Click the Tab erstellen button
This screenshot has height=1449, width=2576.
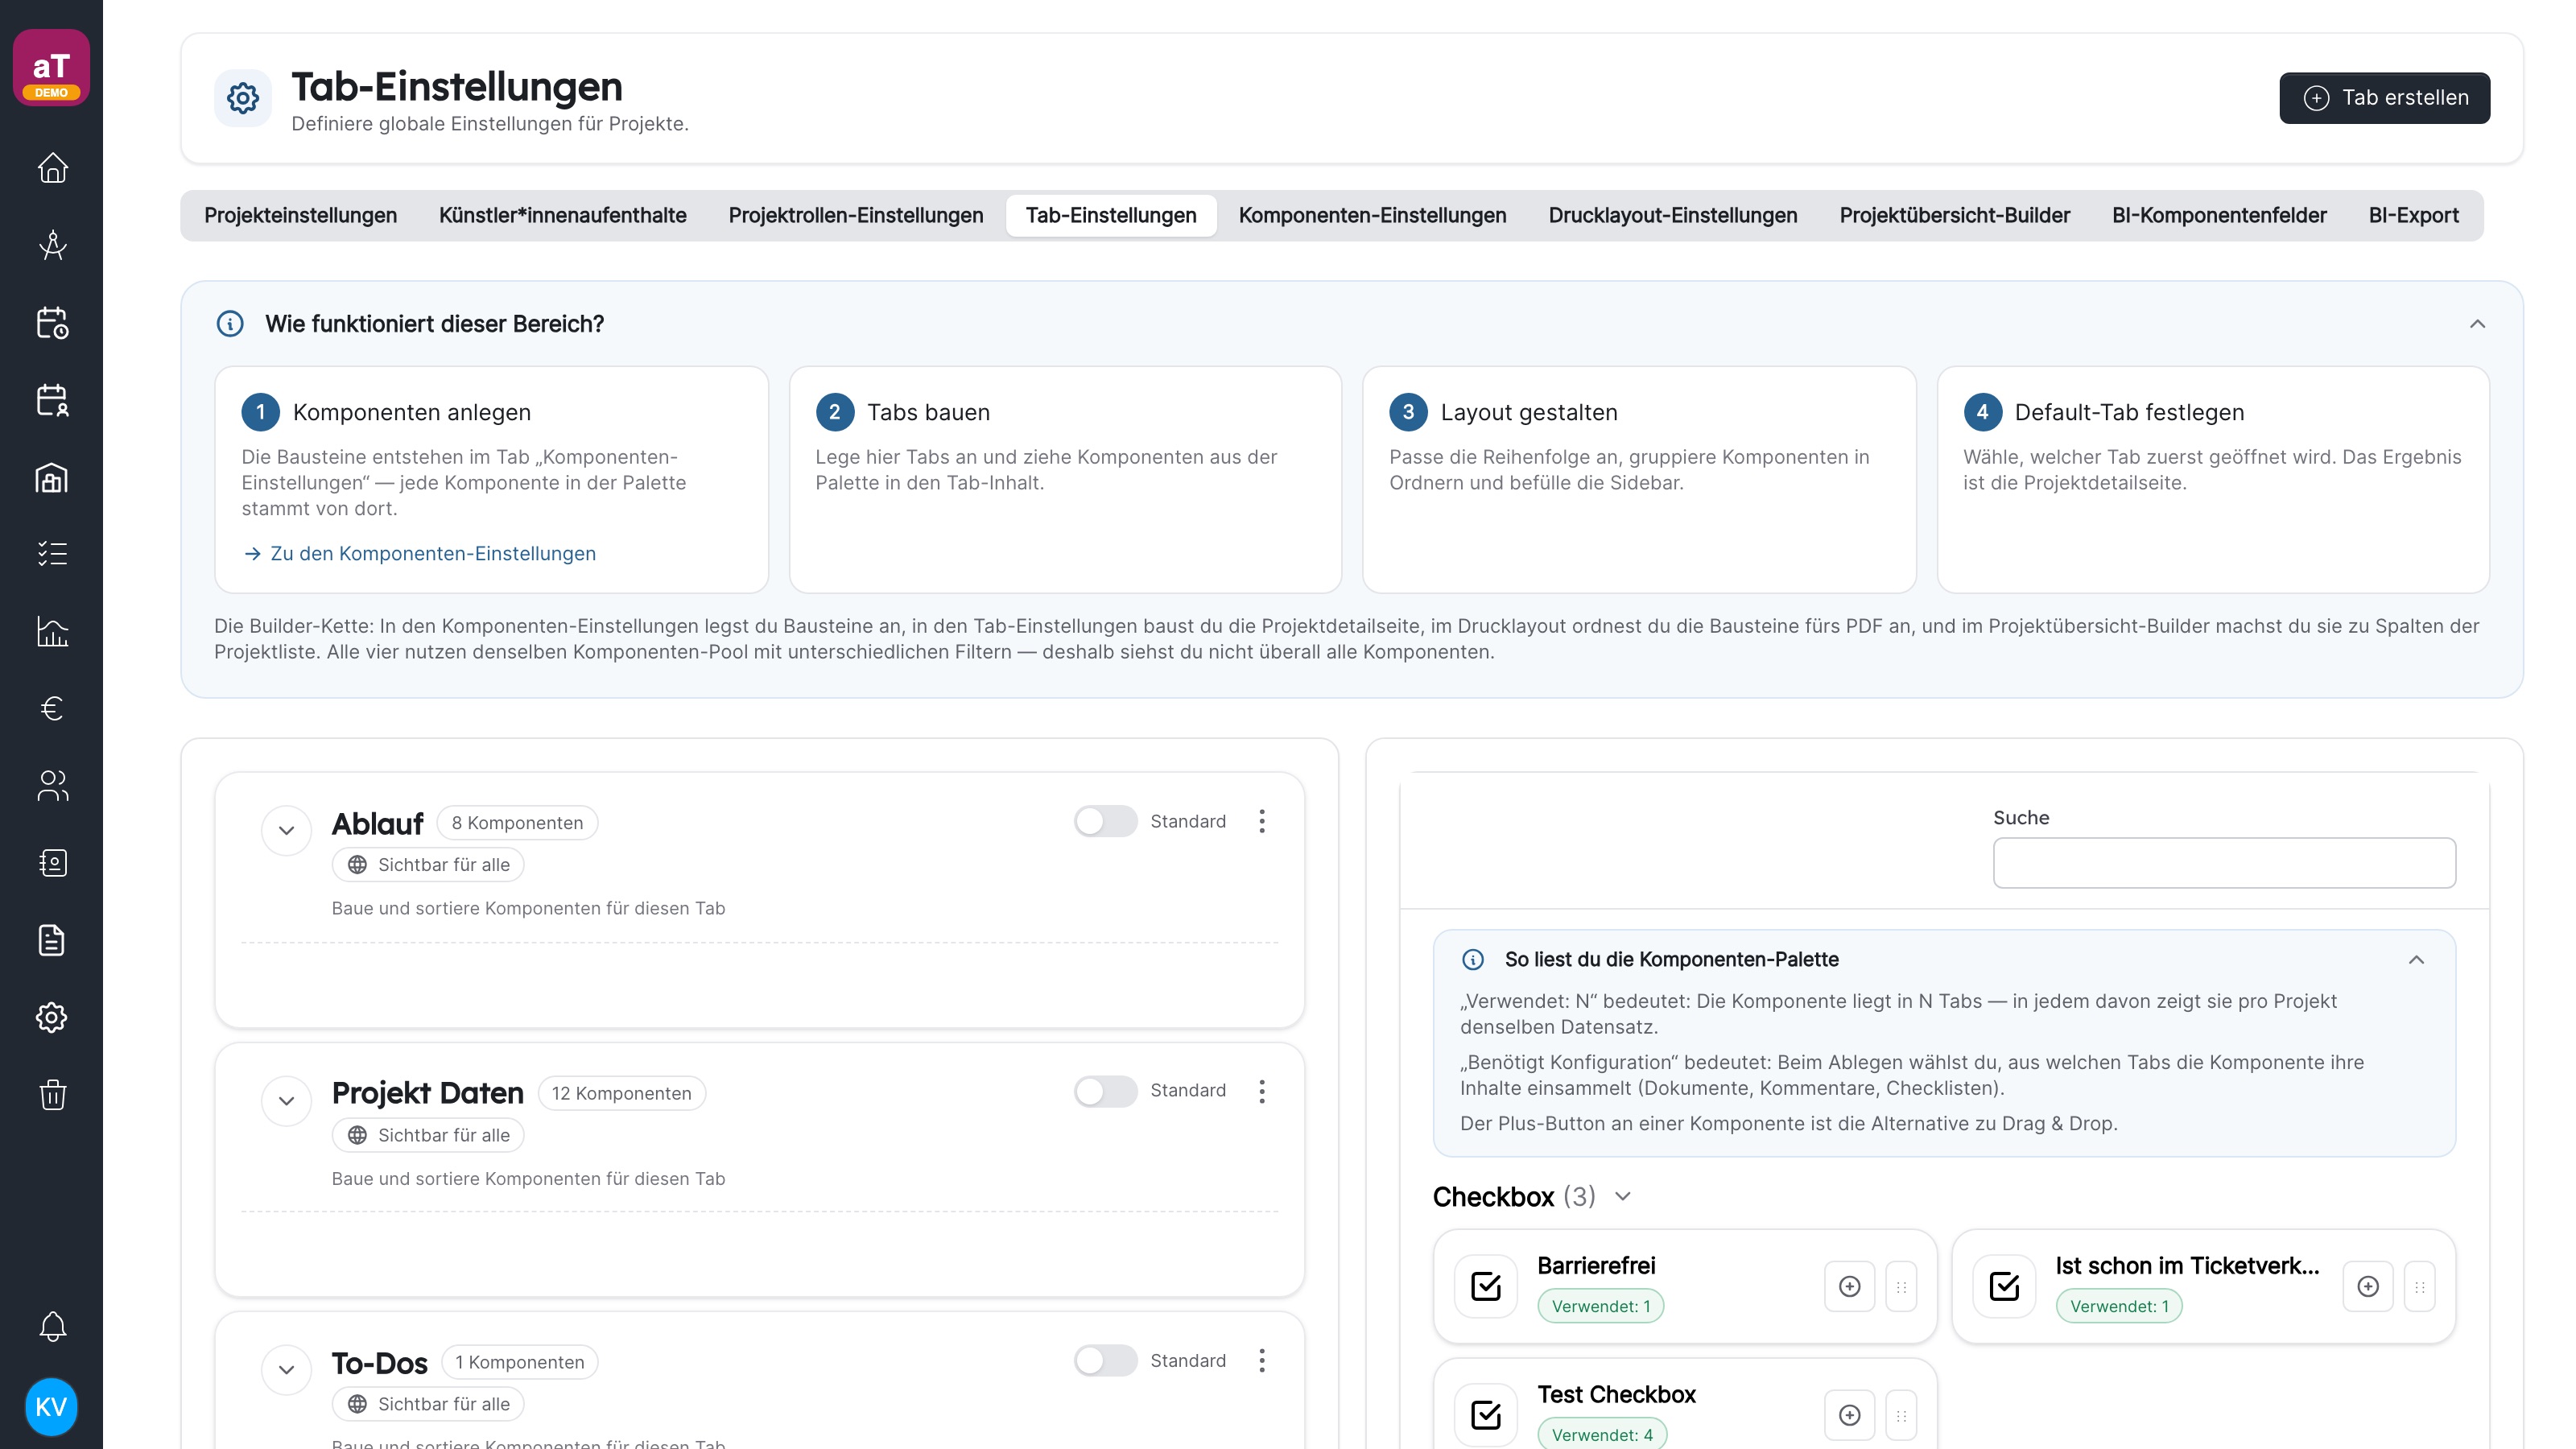coord(2384,98)
